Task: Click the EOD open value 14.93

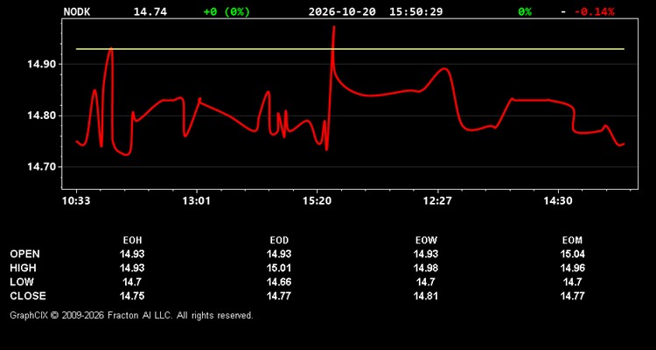Action: [279, 254]
